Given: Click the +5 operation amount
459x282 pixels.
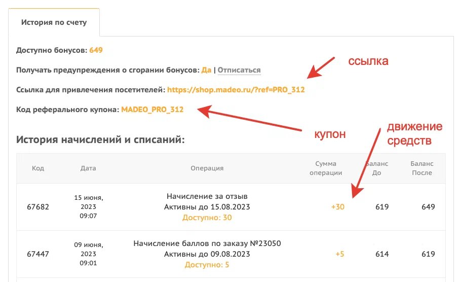Looking at the screenshot, I should [340, 254].
